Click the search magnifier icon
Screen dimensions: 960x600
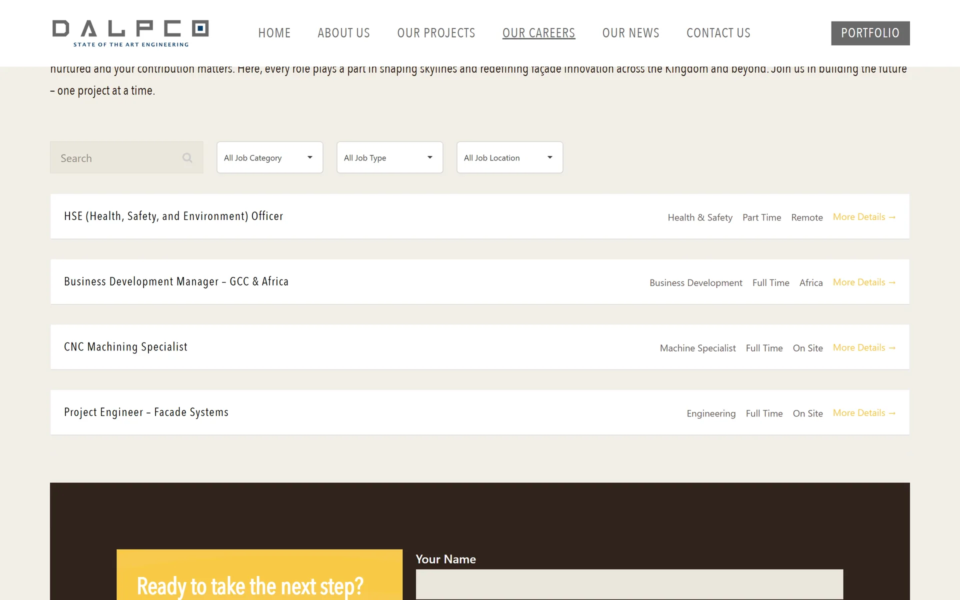click(x=187, y=158)
